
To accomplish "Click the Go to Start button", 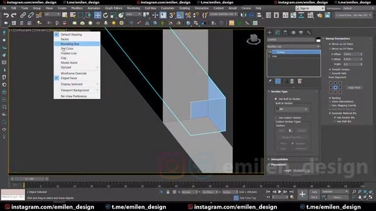I will pos(268,192).
